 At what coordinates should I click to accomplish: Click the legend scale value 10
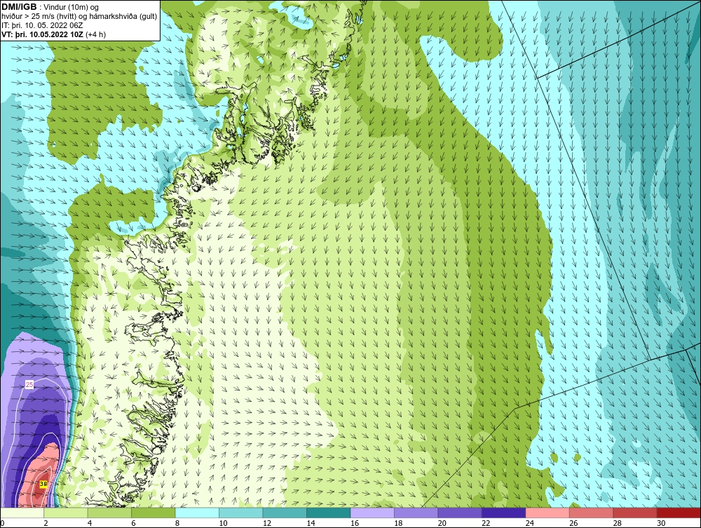pyautogui.click(x=223, y=523)
